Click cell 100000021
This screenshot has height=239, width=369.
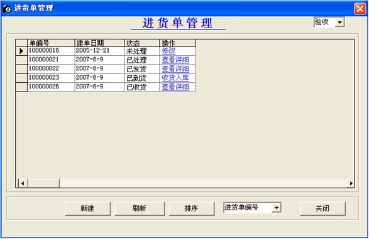click(x=51, y=60)
